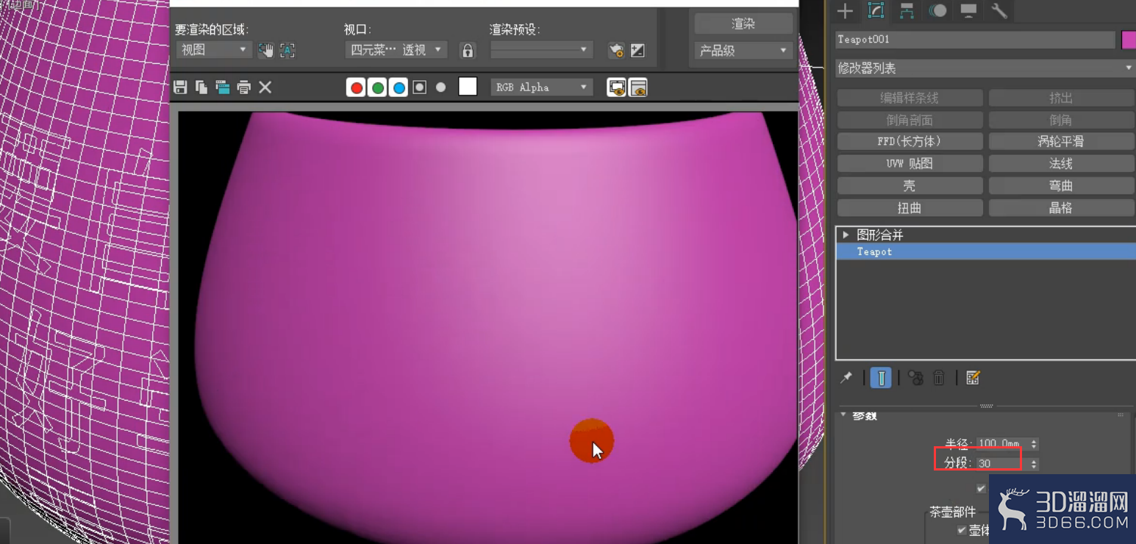Click the Print Image icon

coord(244,87)
